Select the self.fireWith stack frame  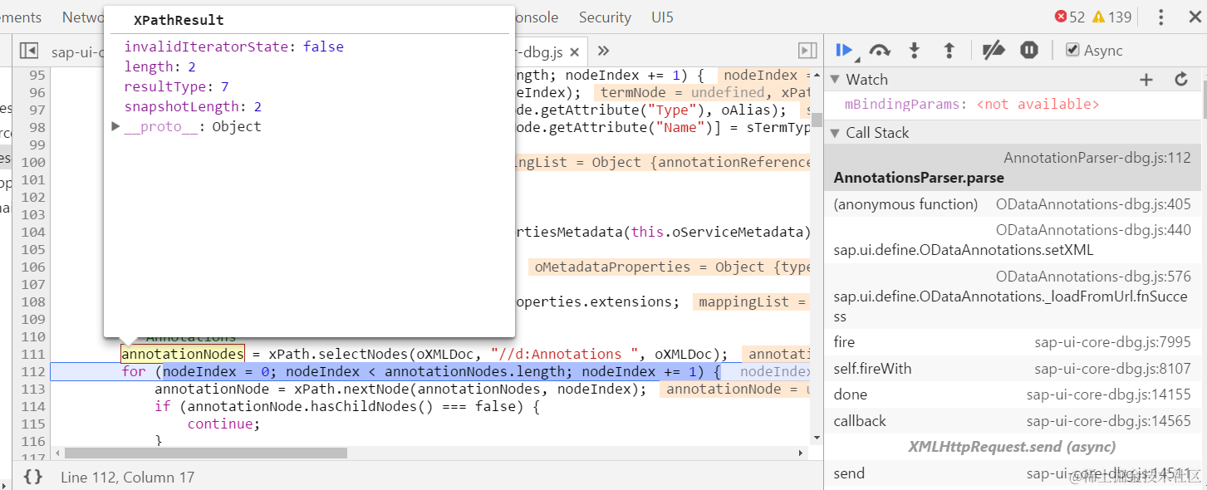coord(1013,369)
